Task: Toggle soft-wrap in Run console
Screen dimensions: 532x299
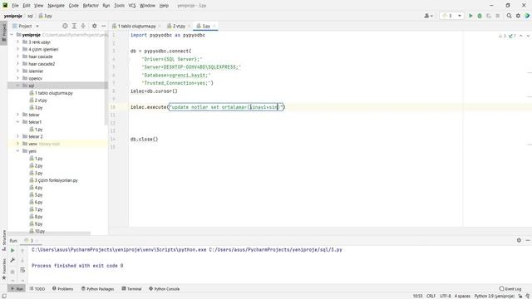Action: pos(22,270)
